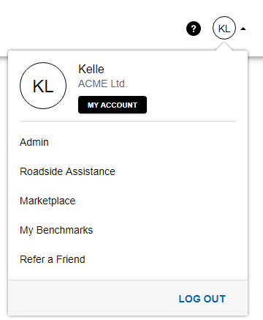Click blank area right of Kelle name
Viewport: 263px width, 320px height.
(x=170, y=69)
